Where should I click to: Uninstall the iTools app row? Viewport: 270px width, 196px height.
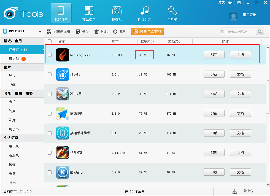pyautogui.click(x=214, y=74)
